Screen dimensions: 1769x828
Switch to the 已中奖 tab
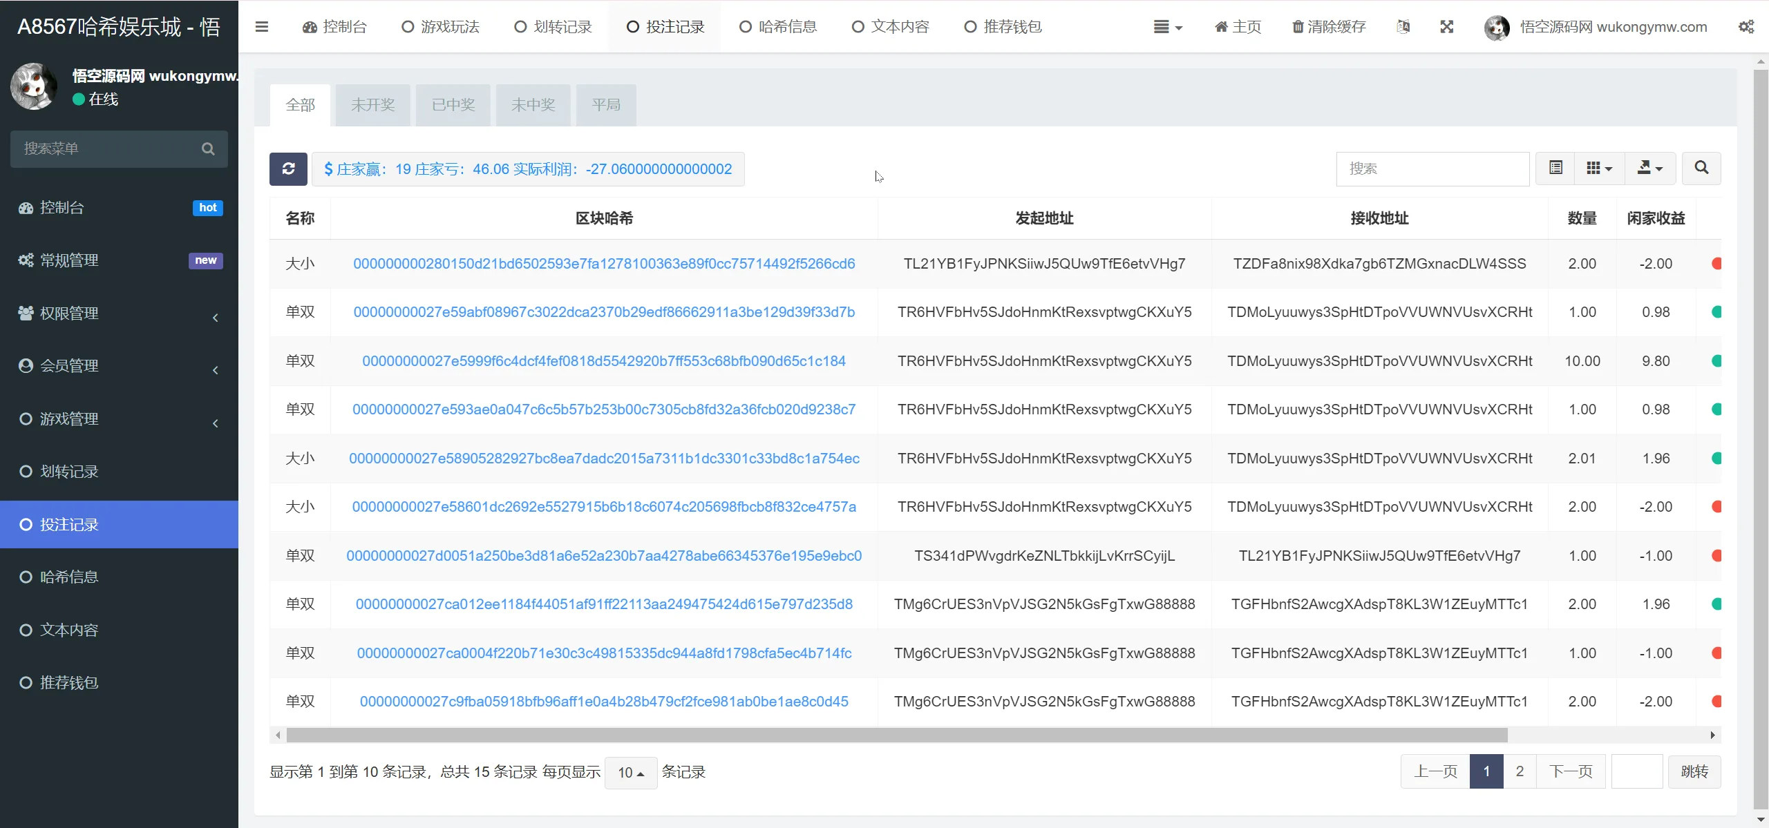[453, 104]
